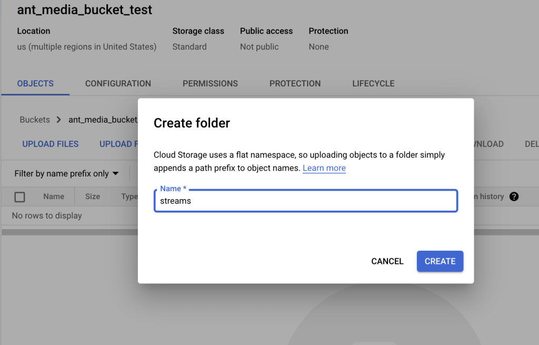
Task: Focus the folder Name input field
Action: 306,201
